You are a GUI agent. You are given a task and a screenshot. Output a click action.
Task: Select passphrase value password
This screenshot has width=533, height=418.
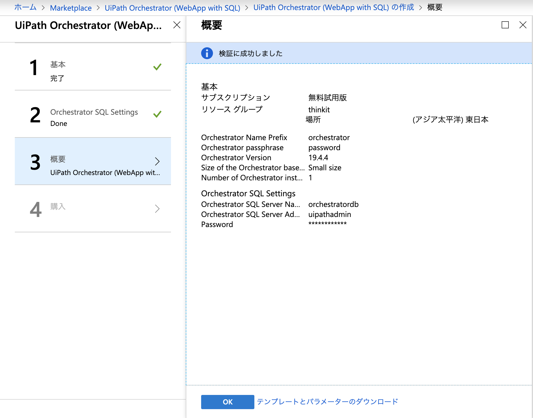[x=324, y=148]
